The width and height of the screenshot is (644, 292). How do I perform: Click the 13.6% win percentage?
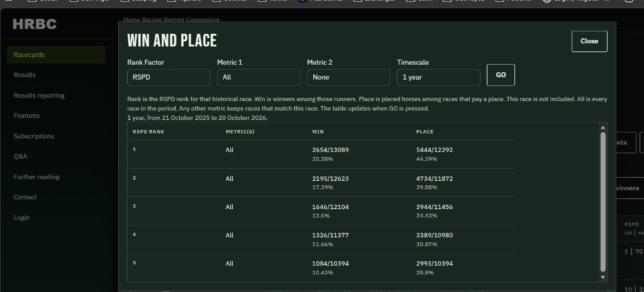[x=321, y=216]
